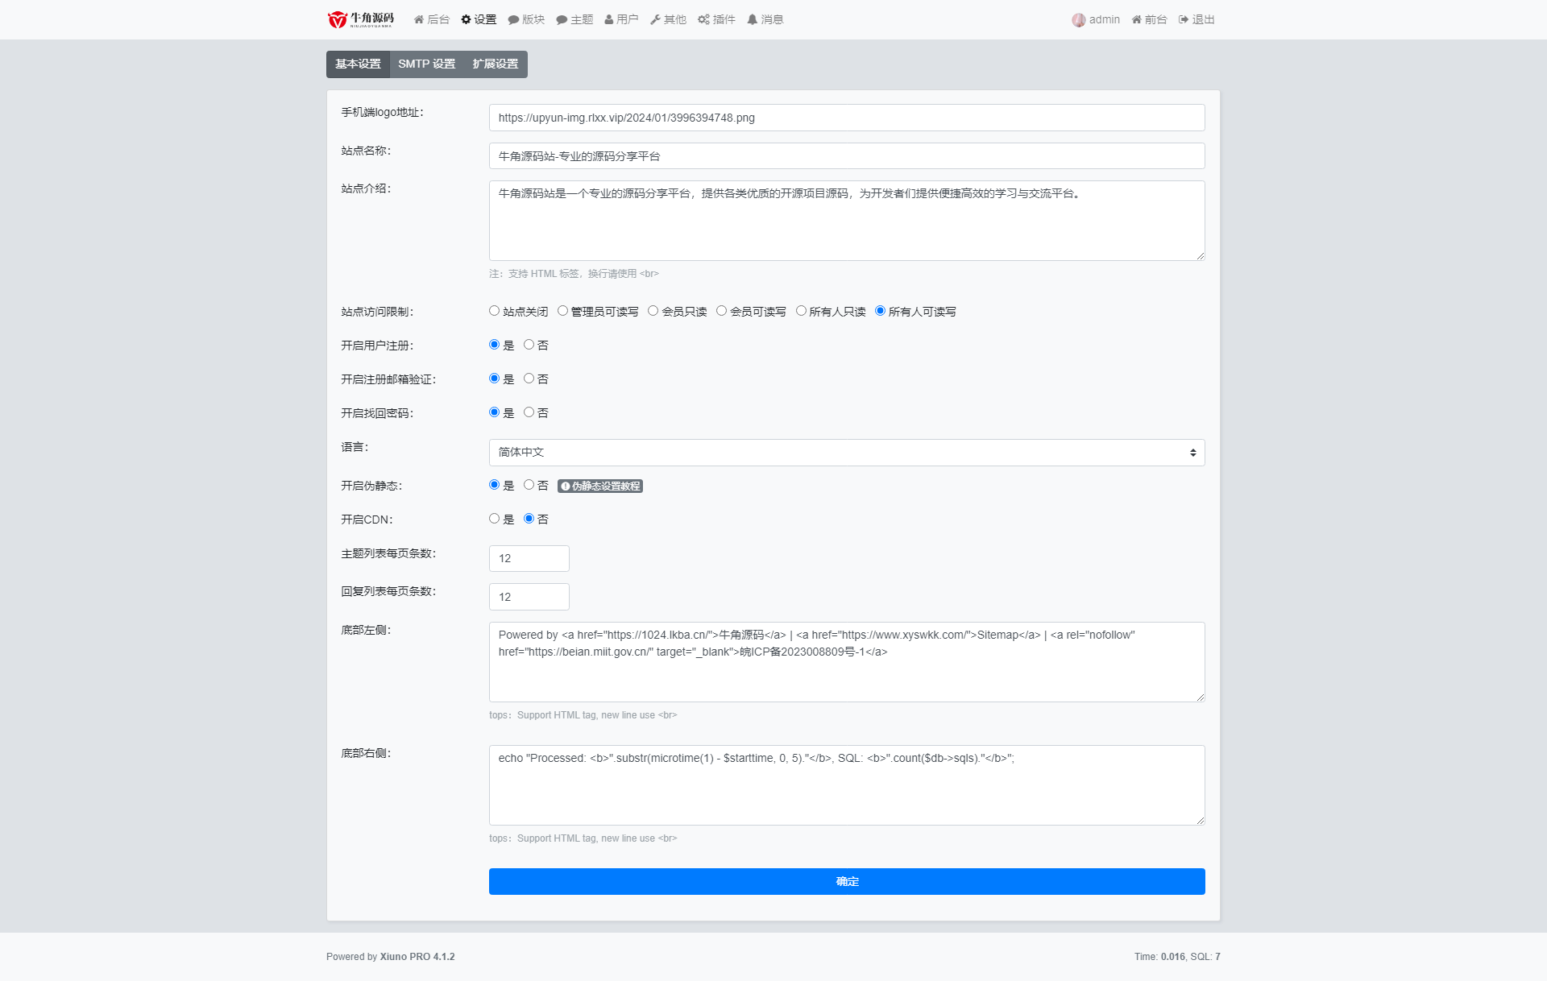Open the 语言 language dropdown
1547x981 pixels.
tap(846, 452)
